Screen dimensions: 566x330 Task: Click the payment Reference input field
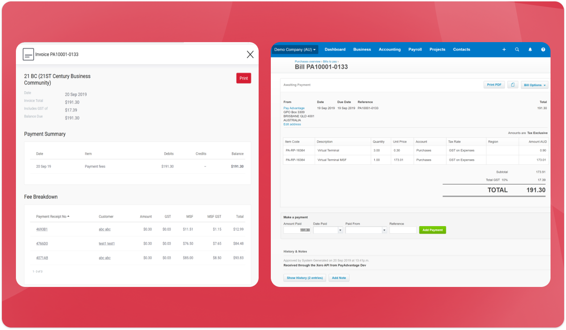pyautogui.click(x=402, y=230)
